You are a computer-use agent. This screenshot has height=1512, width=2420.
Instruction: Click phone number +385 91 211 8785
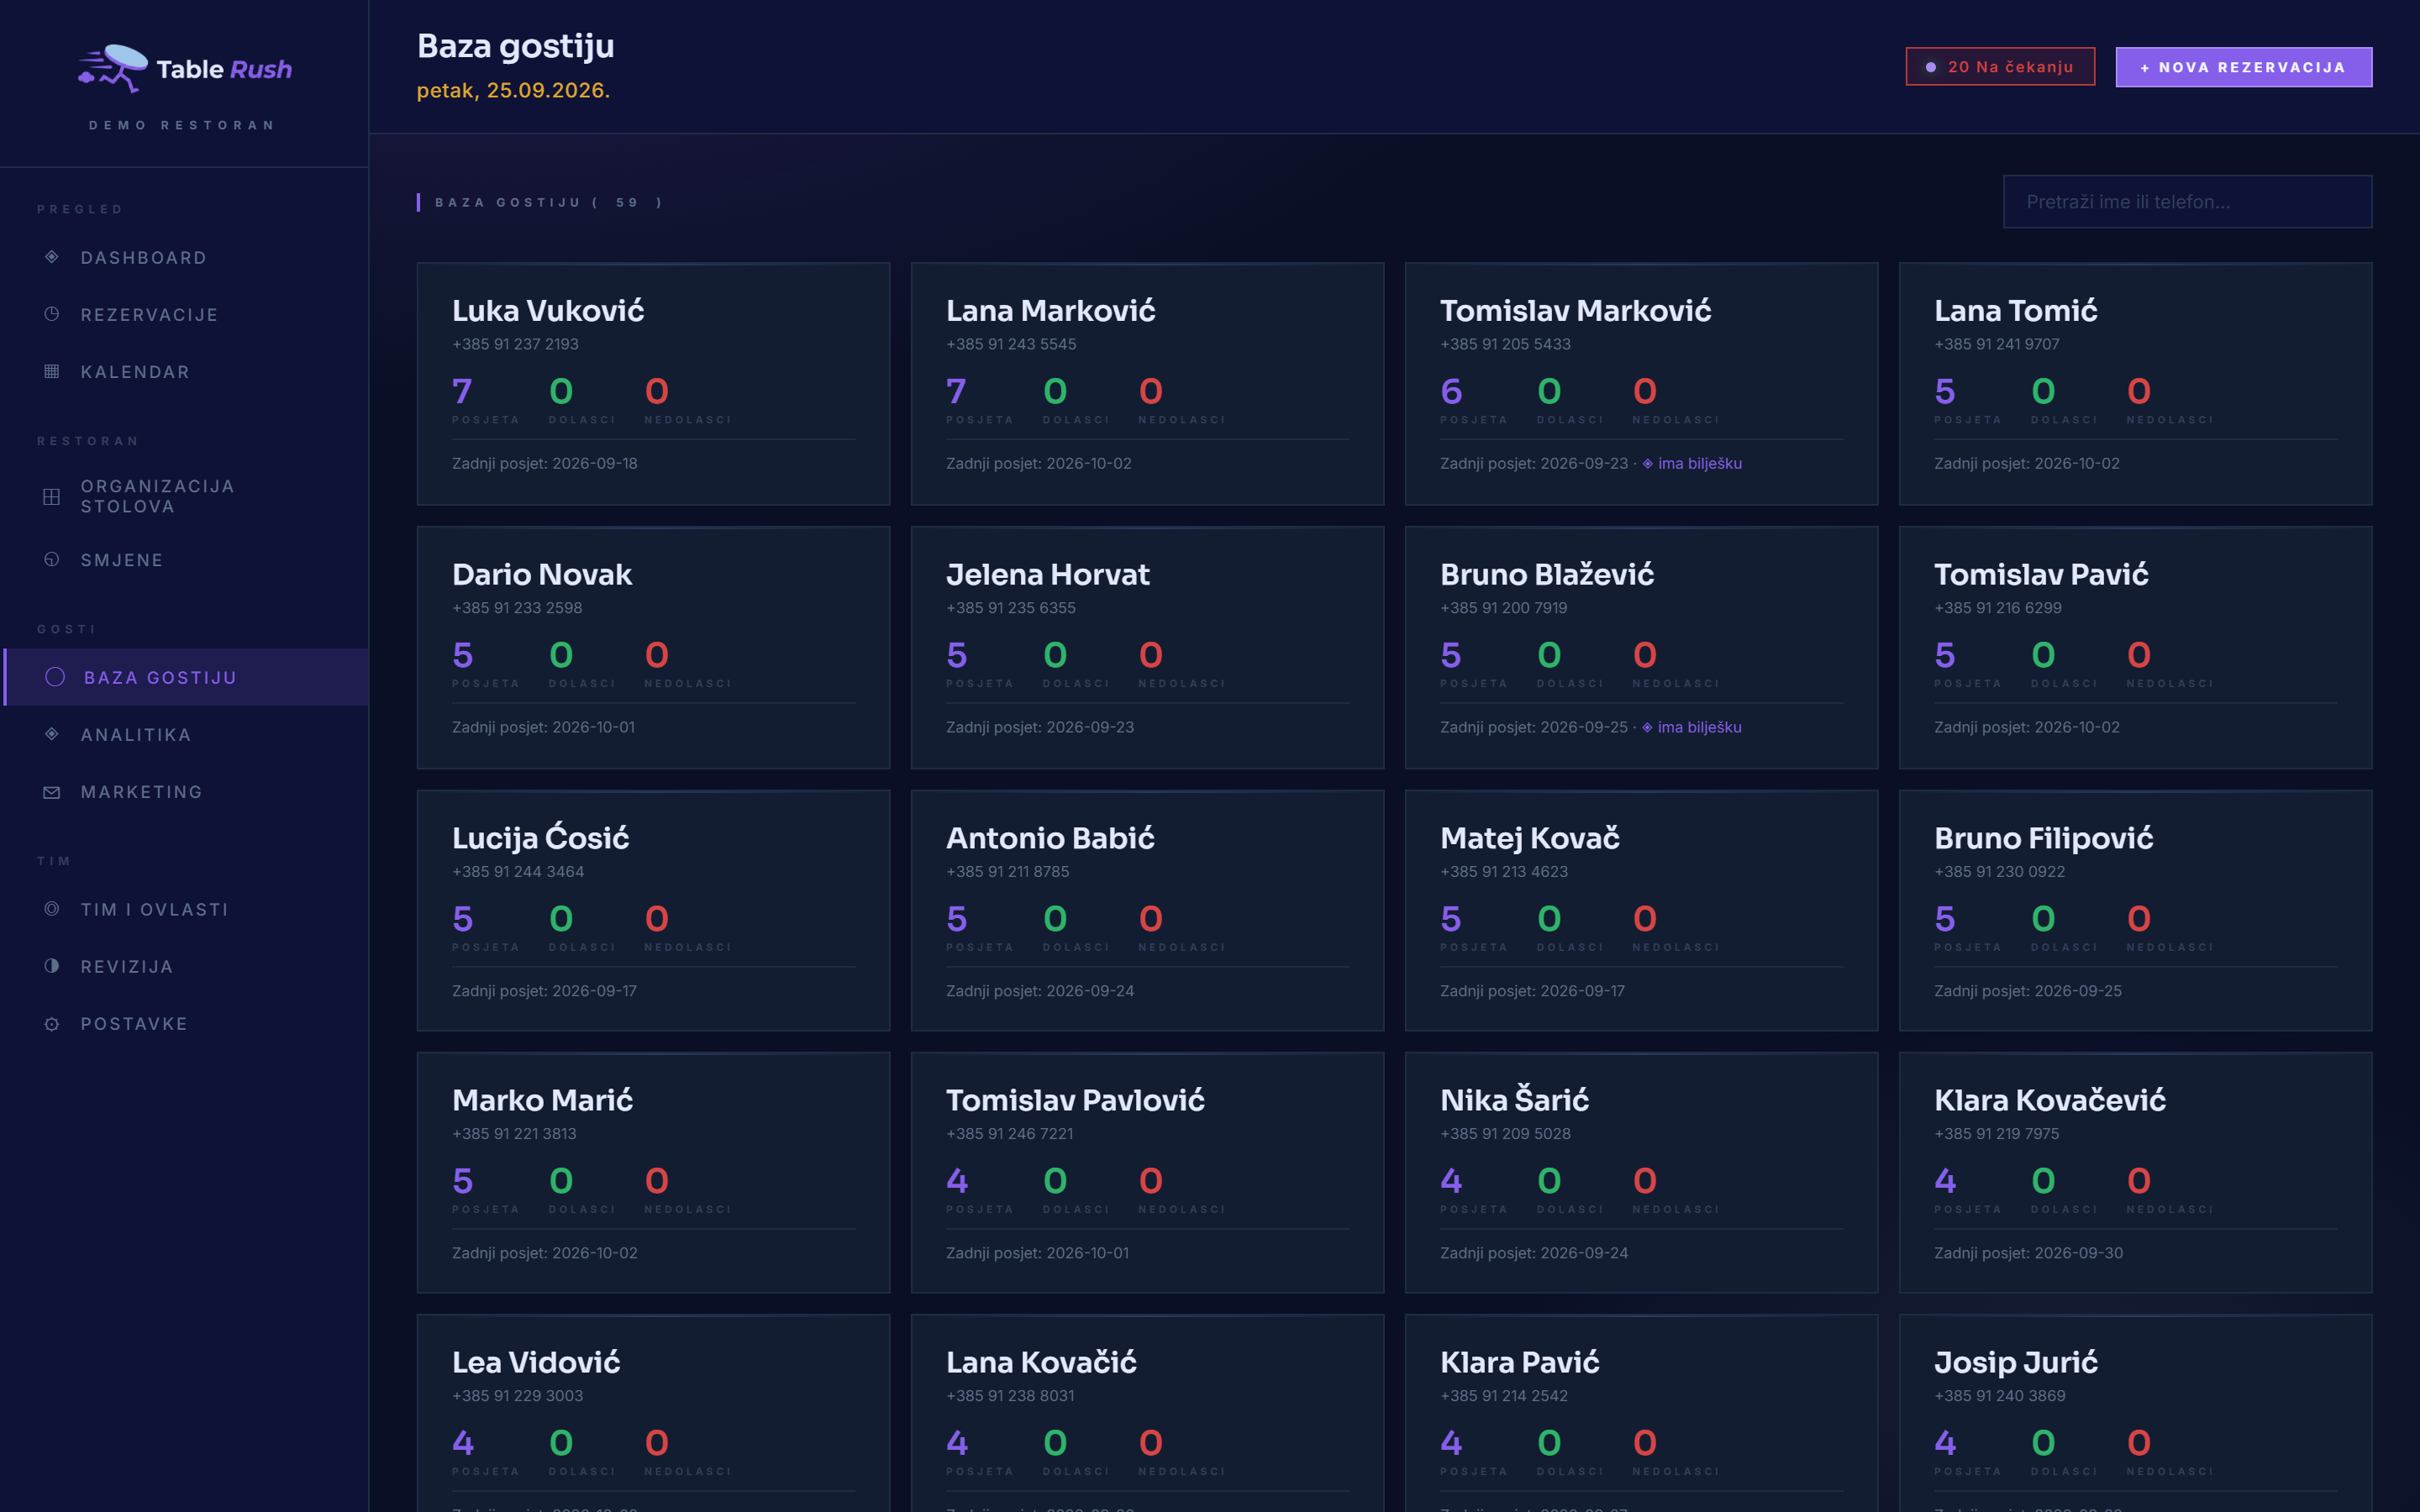1007,871
